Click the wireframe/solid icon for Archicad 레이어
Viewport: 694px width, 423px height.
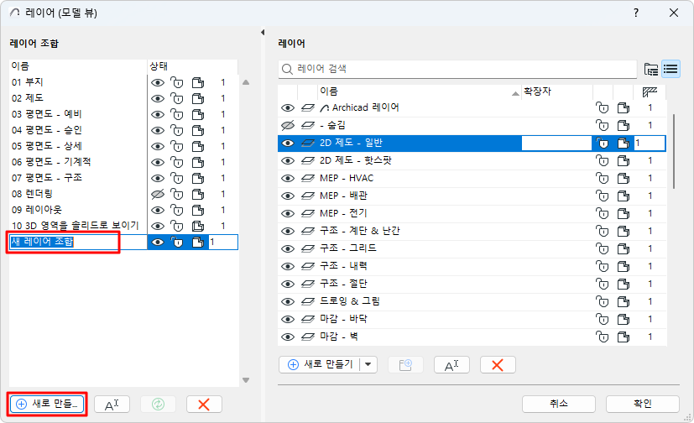pyautogui.click(x=624, y=108)
